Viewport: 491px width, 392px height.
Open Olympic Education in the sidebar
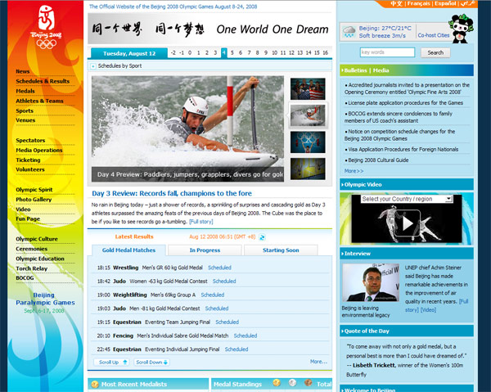click(40, 259)
